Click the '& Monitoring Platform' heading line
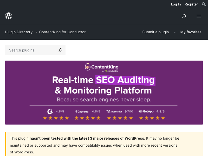This screenshot has height=156, width=208. point(103,90)
